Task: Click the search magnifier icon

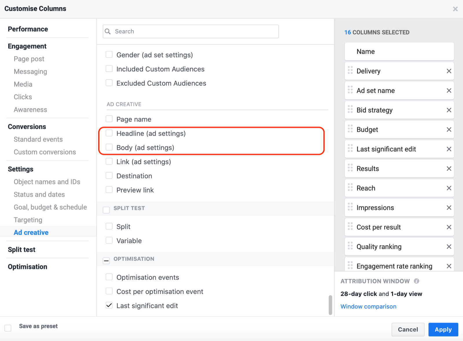Action: click(108, 31)
